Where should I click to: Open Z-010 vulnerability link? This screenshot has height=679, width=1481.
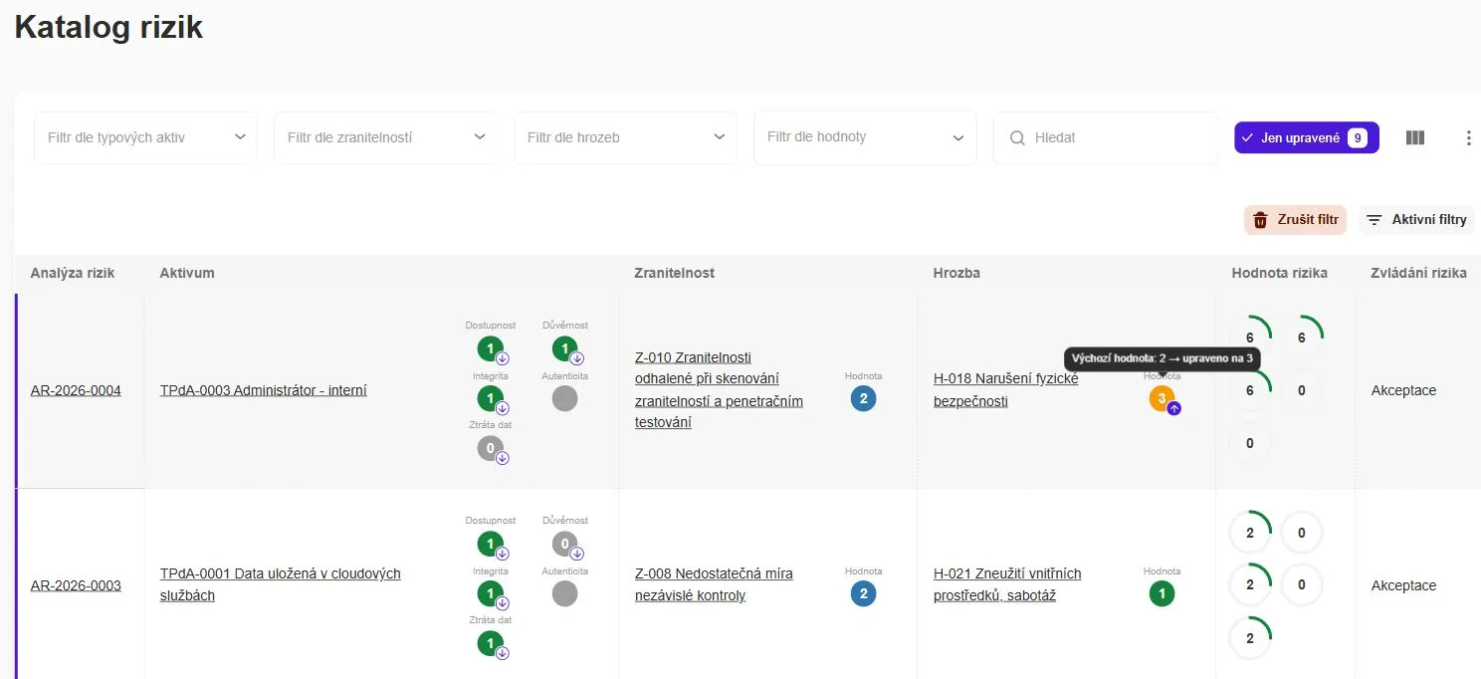coord(719,389)
